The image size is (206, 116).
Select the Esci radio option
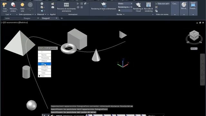[44, 76]
